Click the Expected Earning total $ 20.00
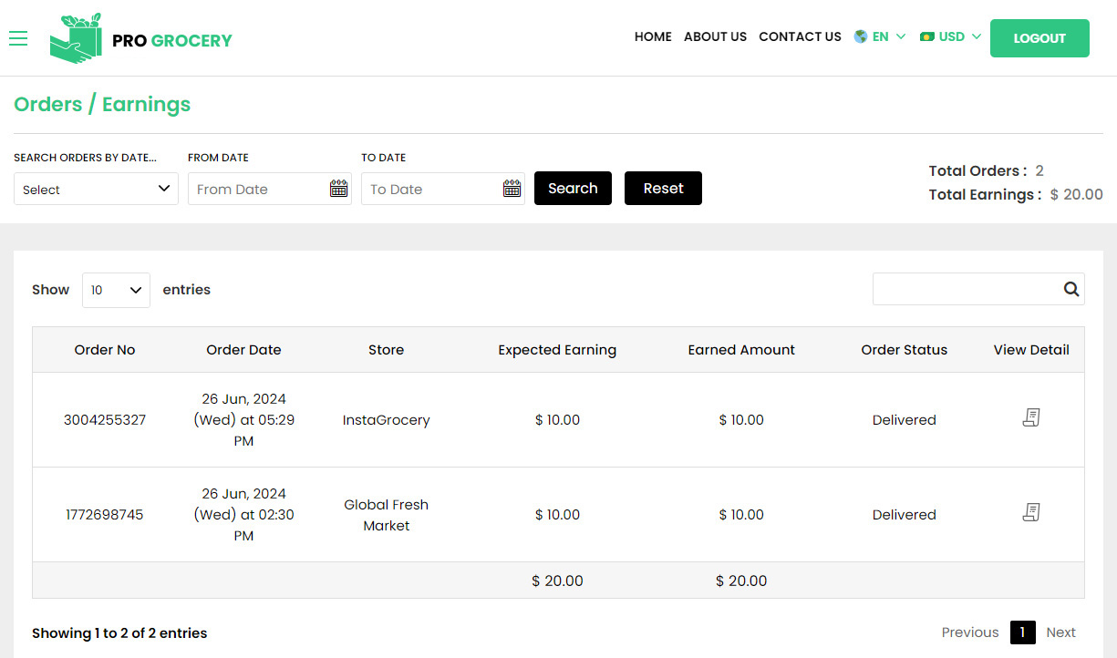Viewport: 1117px width, 658px height. coord(557,581)
